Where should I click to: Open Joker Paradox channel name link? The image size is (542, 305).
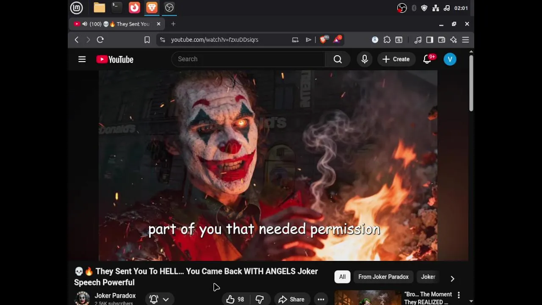click(x=115, y=296)
